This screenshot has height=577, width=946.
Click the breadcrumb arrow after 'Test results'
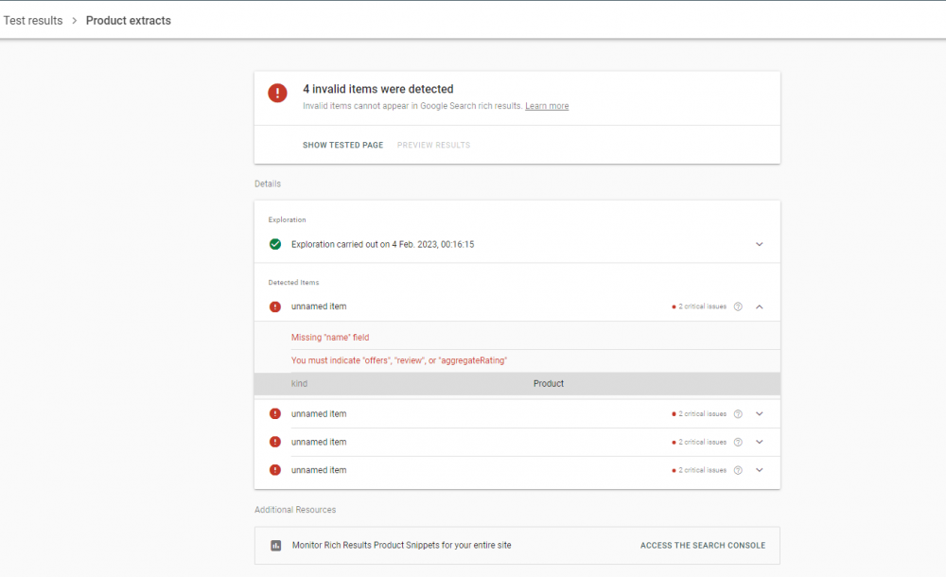tap(74, 21)
